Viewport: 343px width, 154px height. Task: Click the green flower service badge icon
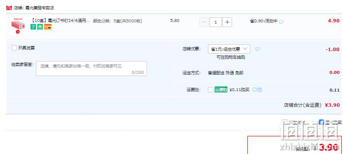tap(40, 27)
